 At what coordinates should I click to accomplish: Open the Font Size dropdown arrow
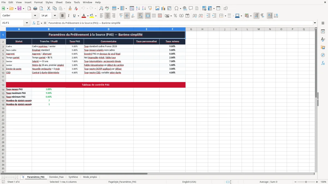pos(55,16)
